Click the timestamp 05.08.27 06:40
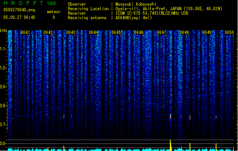The width and height of the screenshot is (238, 151). [x=19, y=17]
